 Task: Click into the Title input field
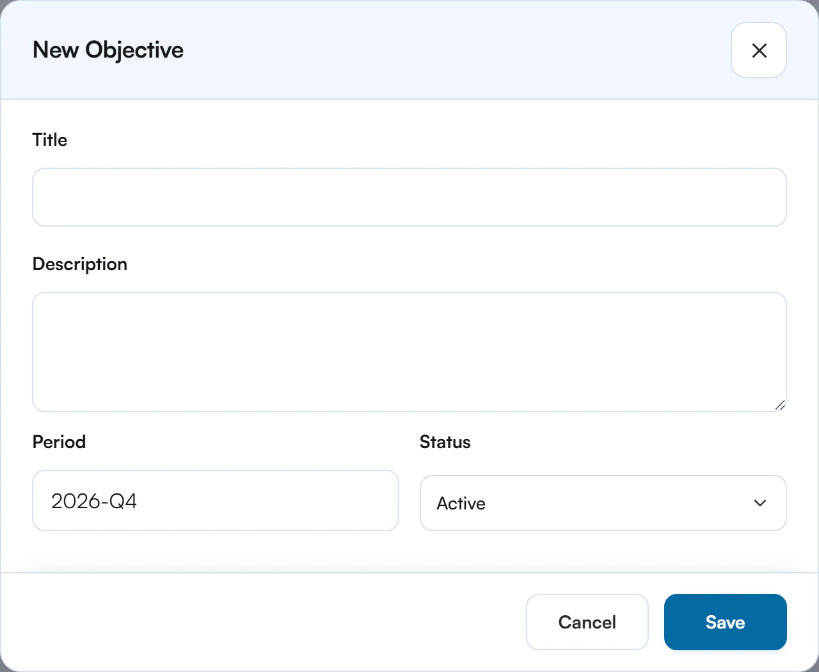(x=409, y=197)
